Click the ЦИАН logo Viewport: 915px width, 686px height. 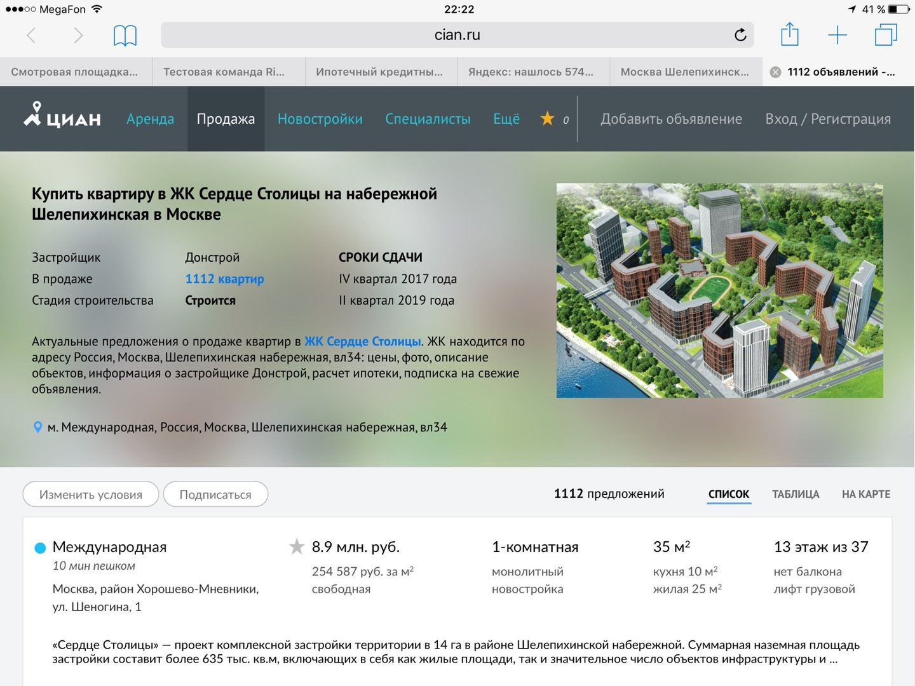(x=62, y=116)
